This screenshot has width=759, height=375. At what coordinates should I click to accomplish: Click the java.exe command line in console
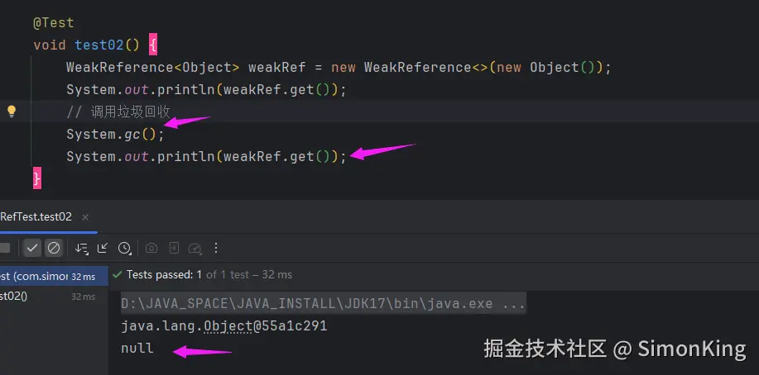(323, 304)
